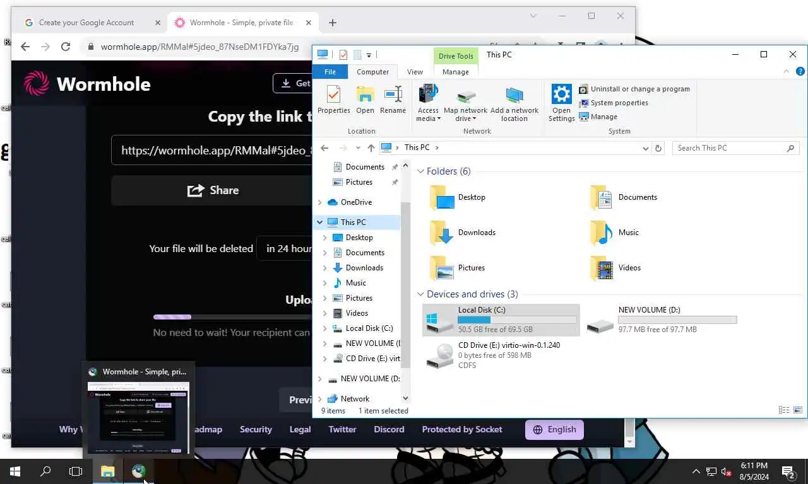Open a new Chrome tab
808x484 pixels.
(x=333, y=23)
